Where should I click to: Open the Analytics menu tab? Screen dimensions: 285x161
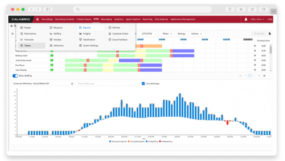119,19
